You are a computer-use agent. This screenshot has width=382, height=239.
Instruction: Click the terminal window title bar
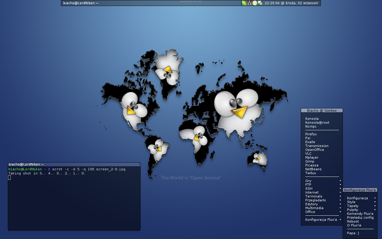tap(74, 164)
